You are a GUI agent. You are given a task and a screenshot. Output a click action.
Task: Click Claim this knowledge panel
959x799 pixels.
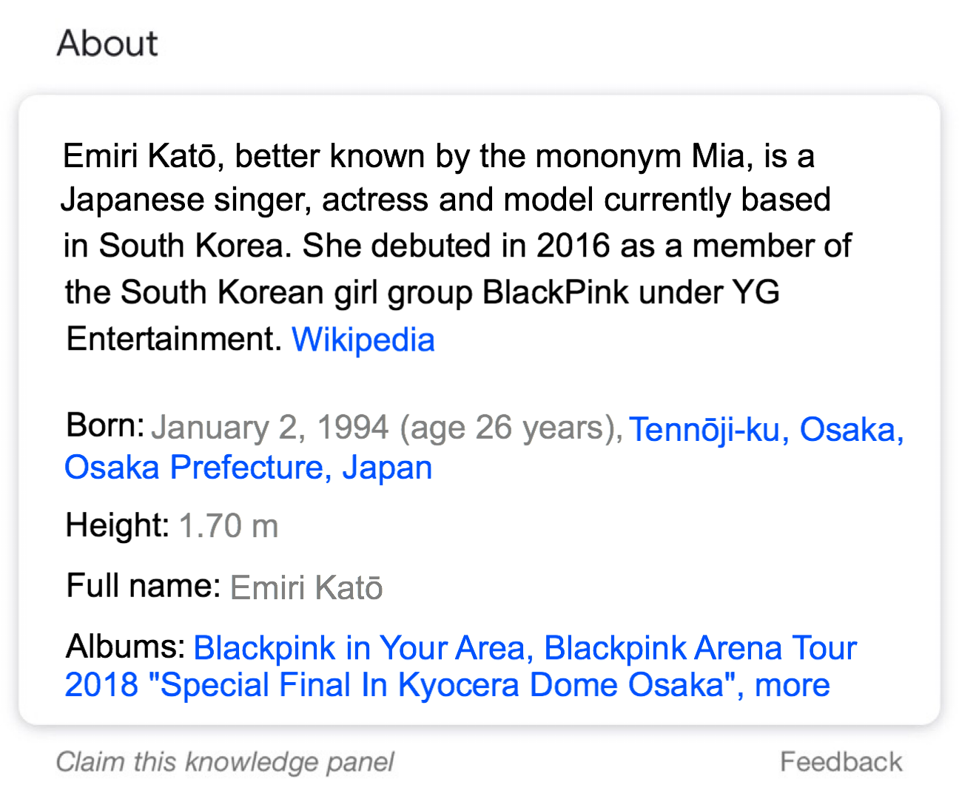pyautogui.click(x=225, y=762)
